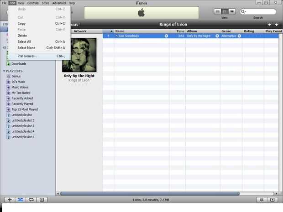Open the Store menu
This screenshot has height=212, width=283.
coord(45,3)
